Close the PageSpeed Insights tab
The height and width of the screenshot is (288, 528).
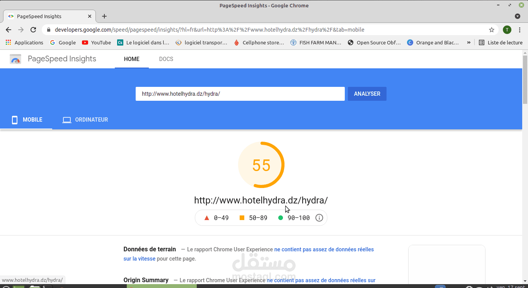pyautogui.click(x=90, y=16)
